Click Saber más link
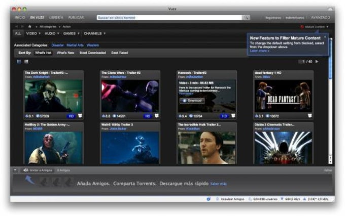 [219, 184]
